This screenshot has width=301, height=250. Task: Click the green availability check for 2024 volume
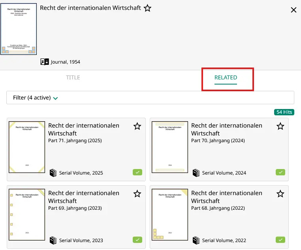[x=280, y=172]
